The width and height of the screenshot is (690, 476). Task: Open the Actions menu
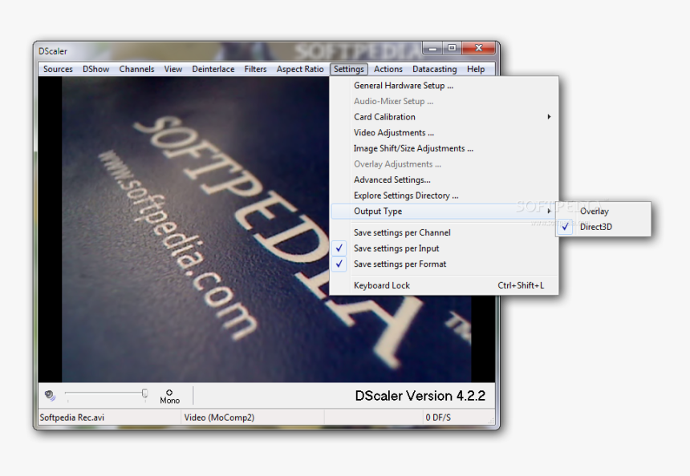[388, 69]
